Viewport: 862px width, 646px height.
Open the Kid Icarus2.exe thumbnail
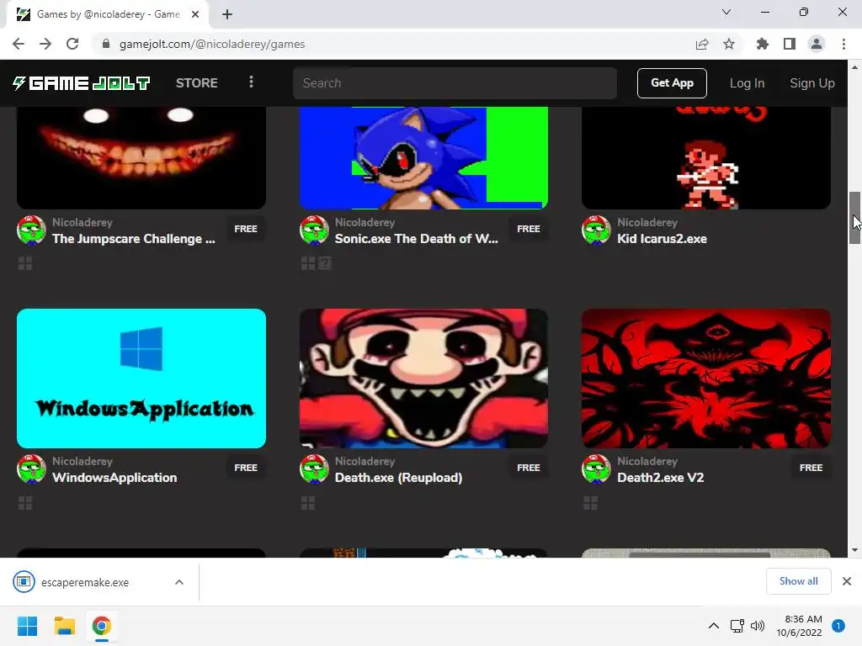tap(706, 157)
